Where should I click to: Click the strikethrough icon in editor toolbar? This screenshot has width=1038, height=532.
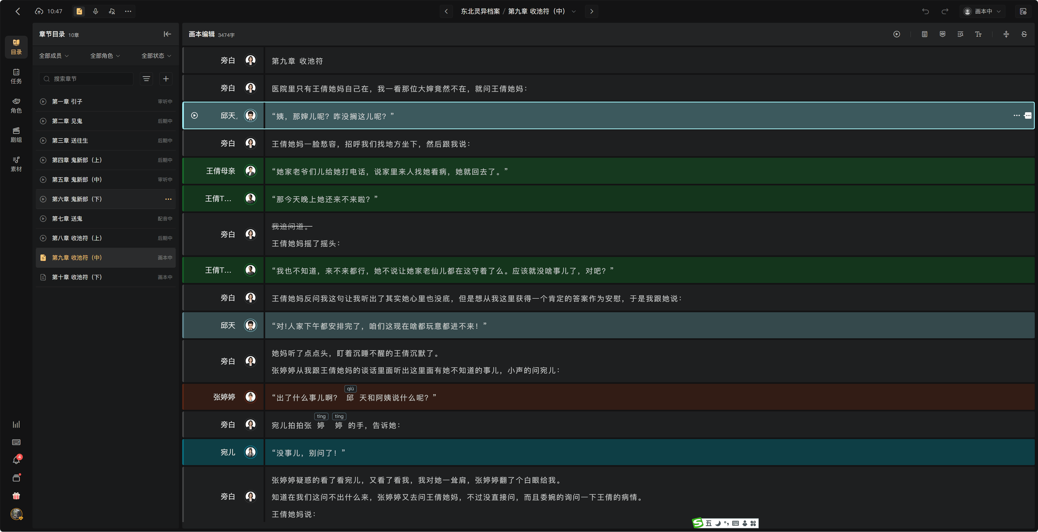point(1024,34)
